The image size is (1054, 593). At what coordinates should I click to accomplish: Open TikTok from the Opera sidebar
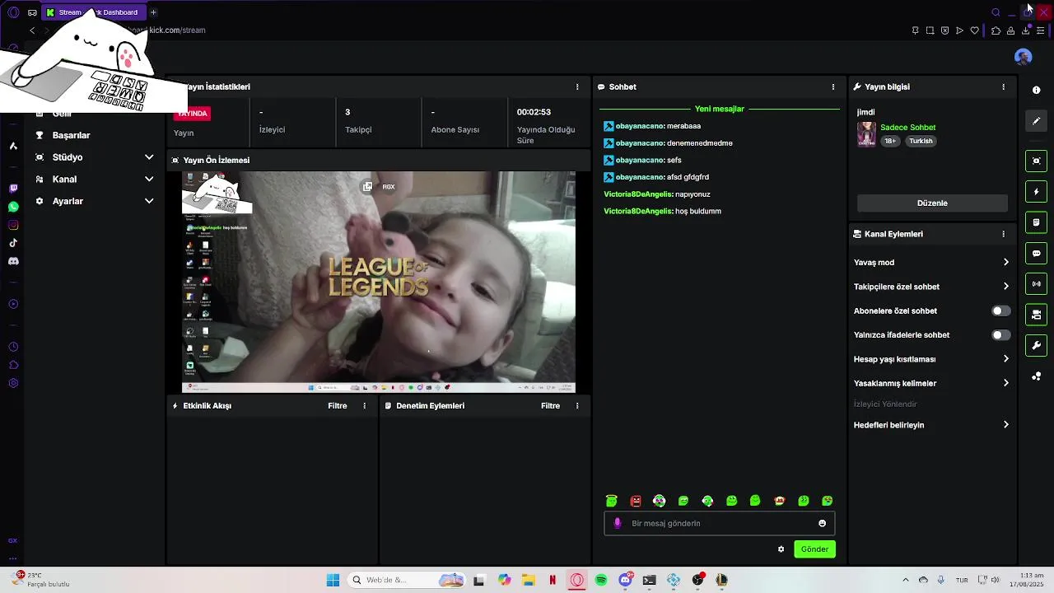(13, 243)
